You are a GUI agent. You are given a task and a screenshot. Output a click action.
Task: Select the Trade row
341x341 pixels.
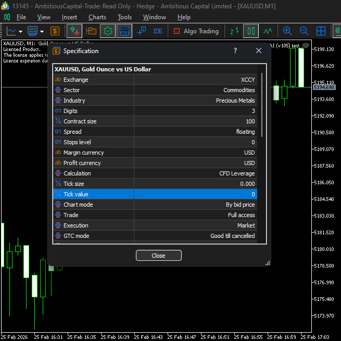(x=155, y=215)
